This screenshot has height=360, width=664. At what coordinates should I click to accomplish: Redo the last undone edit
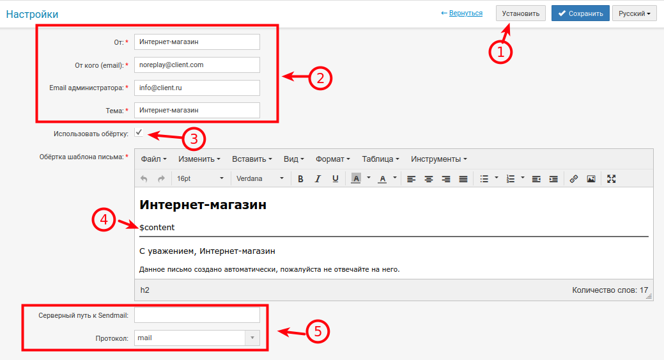[x=161, y=179]
